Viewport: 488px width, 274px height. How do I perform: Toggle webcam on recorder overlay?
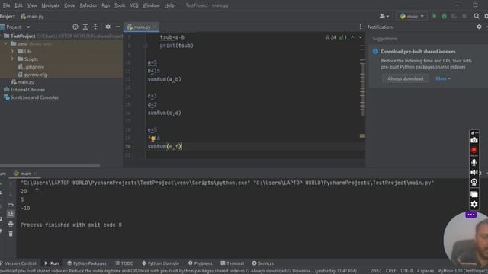(x=474, y=182)
